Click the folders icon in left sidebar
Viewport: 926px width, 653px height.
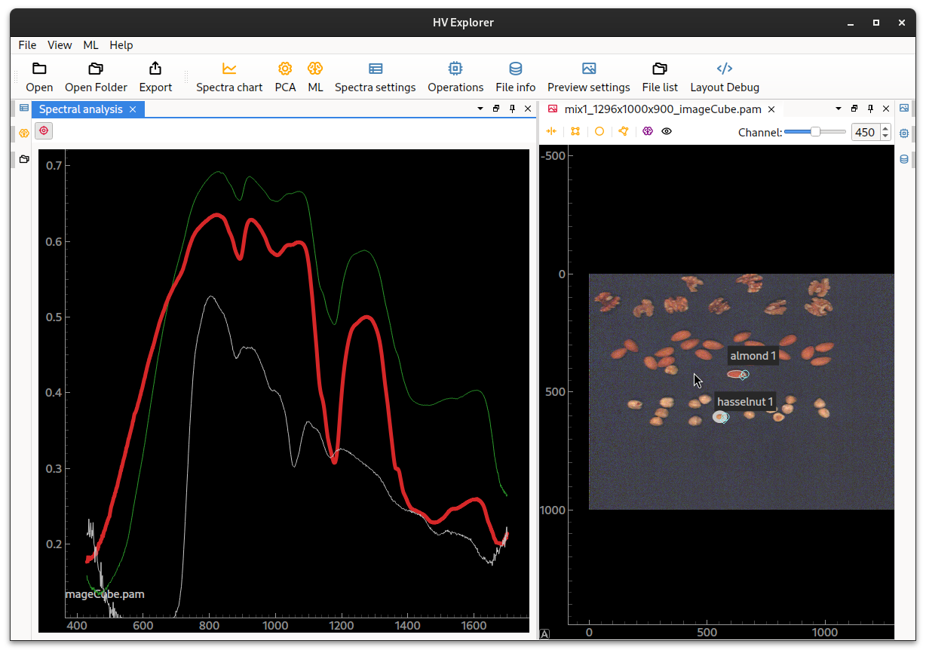coord(24,159)
